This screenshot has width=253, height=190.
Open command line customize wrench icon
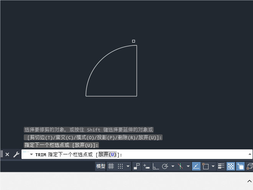16,154
